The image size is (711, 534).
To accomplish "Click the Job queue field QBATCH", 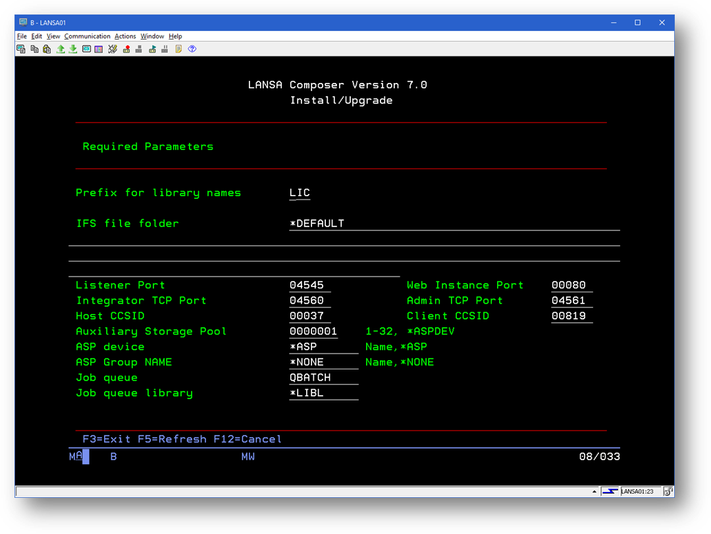I will pyautogui.click(x=324, y=378).
